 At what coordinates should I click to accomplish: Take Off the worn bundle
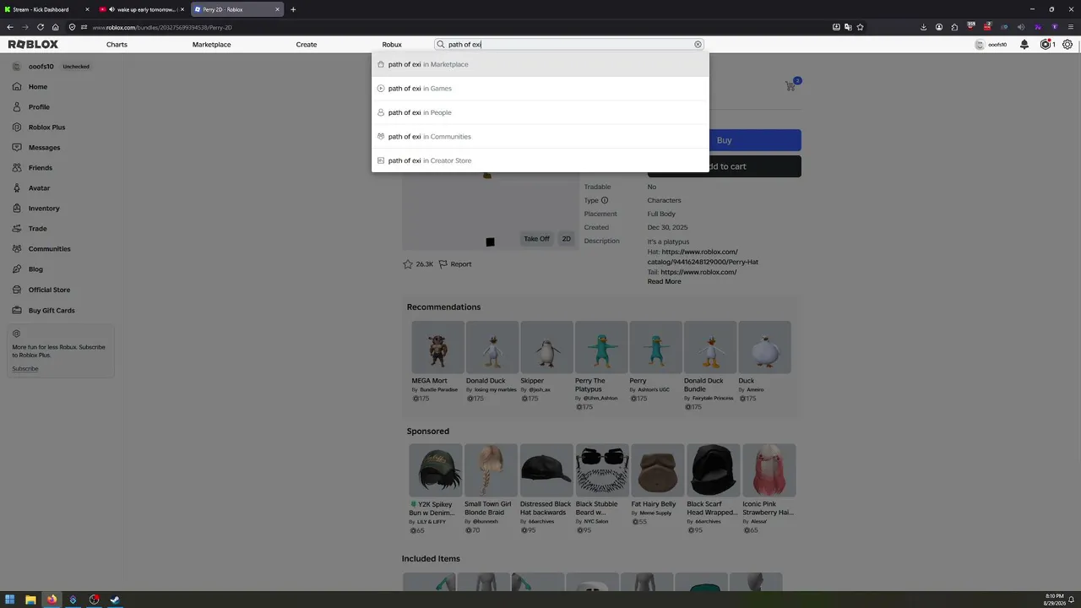[x=536, y=239]
